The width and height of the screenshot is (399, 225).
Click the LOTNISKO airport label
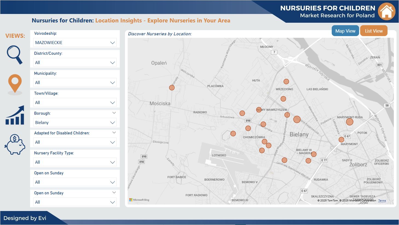(x=219, y=155)
